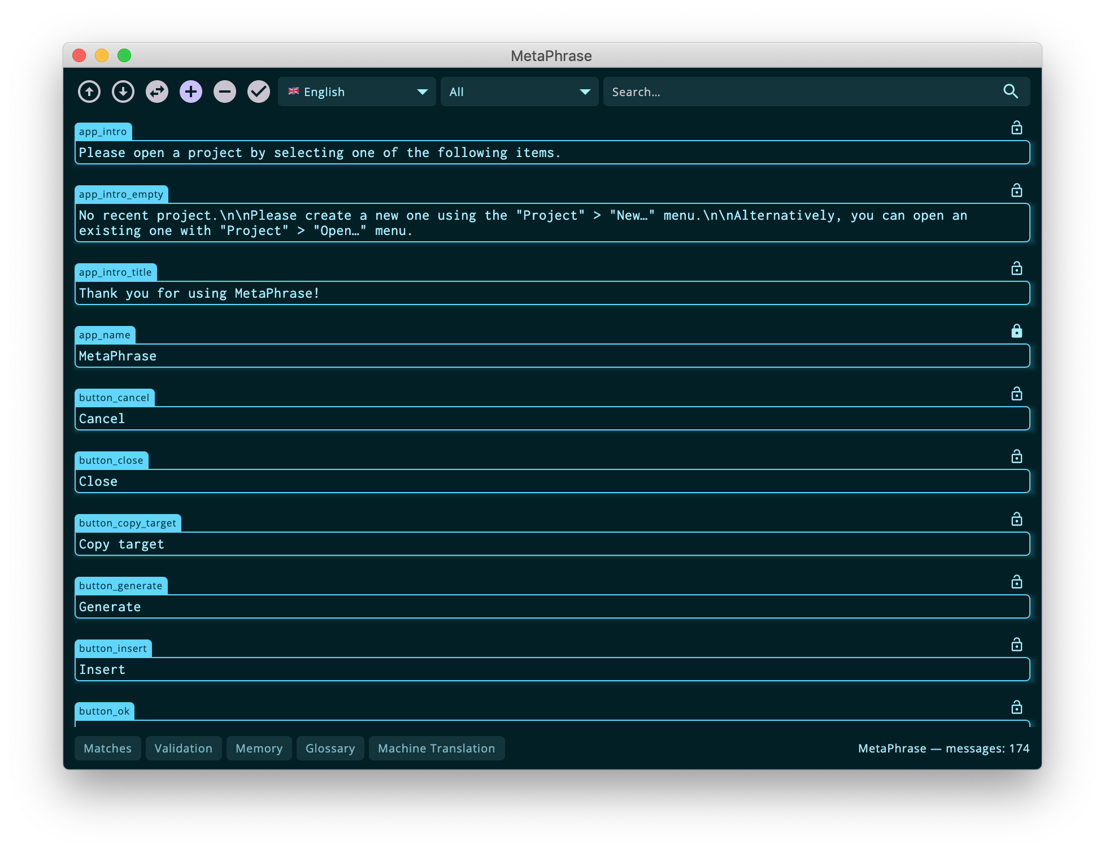1105x853 pixels.
Task: Edit the app_name MetaPhrase text field
Action: point(552,356)
